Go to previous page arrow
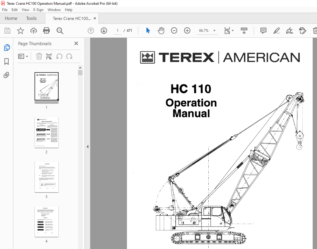317x249 pixels. (91, 31)
